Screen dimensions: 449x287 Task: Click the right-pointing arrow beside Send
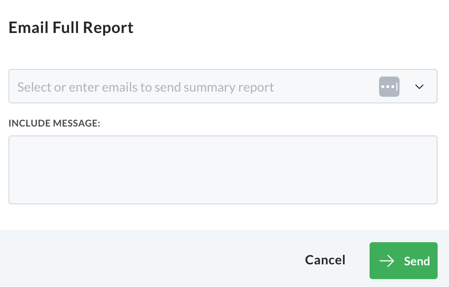[x=387, y=261]
